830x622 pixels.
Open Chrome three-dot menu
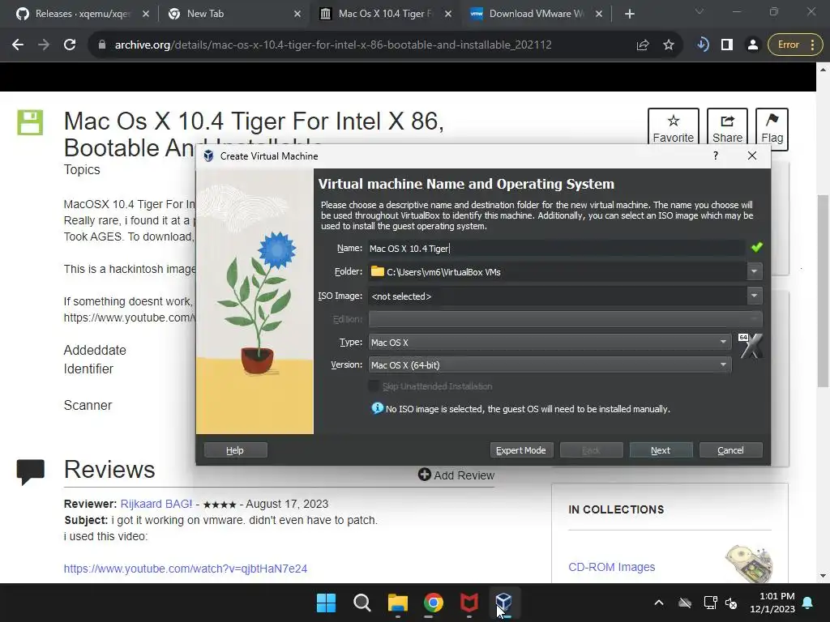pos(813,45)
